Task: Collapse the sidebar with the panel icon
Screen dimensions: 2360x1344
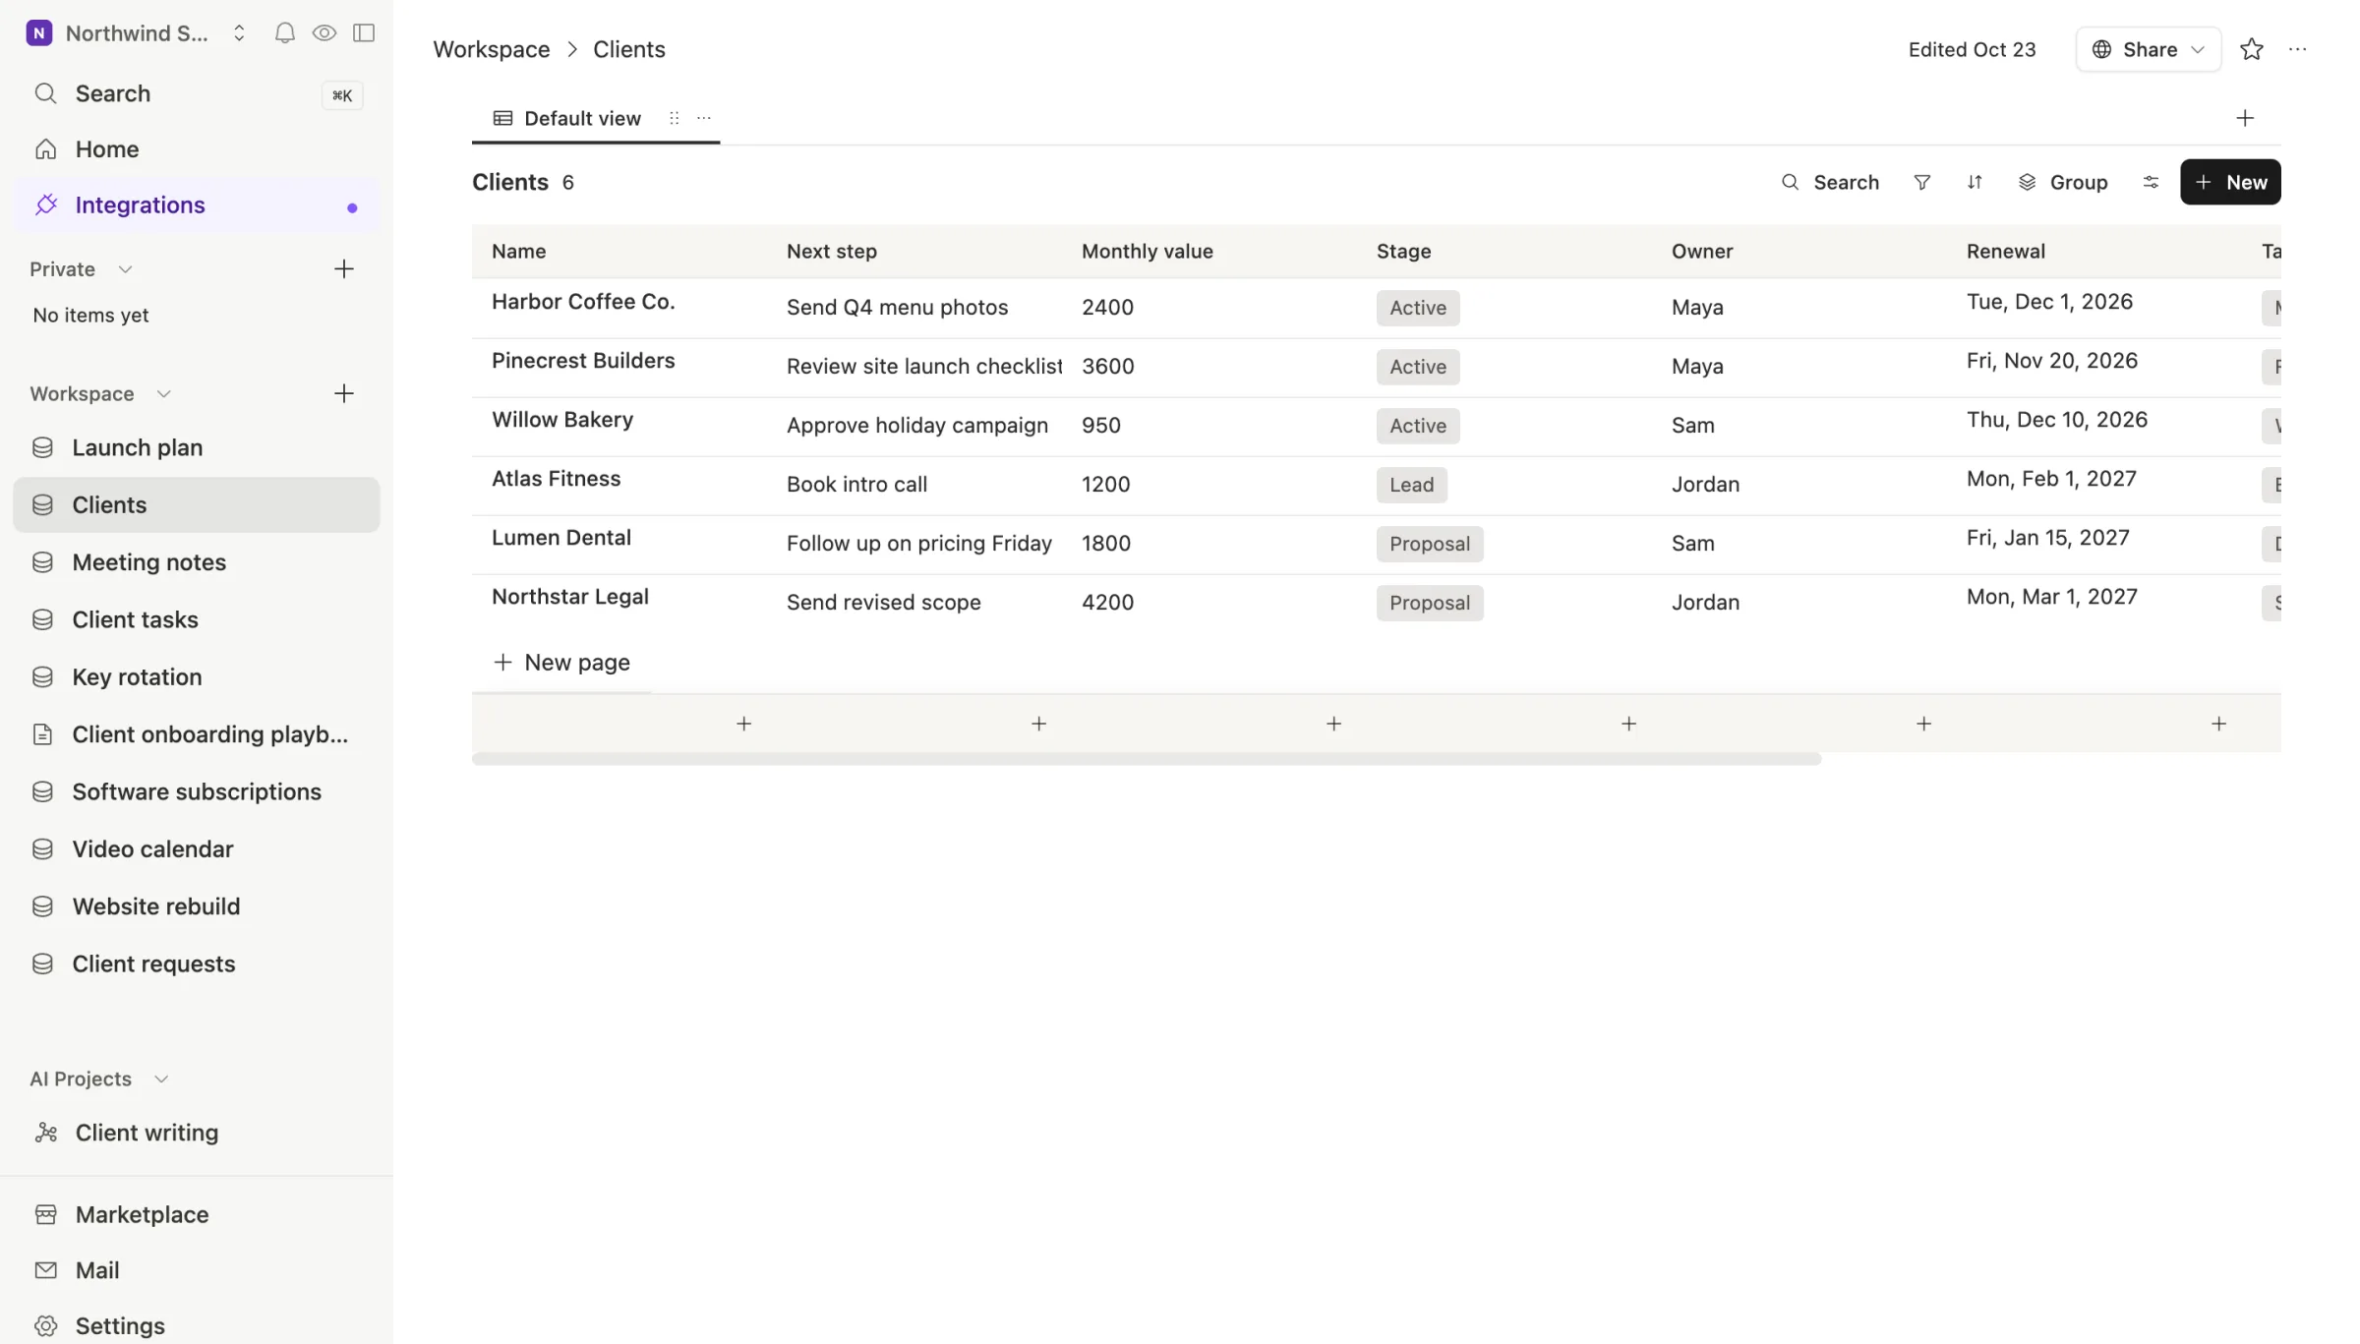Action: tap(364, 33)
